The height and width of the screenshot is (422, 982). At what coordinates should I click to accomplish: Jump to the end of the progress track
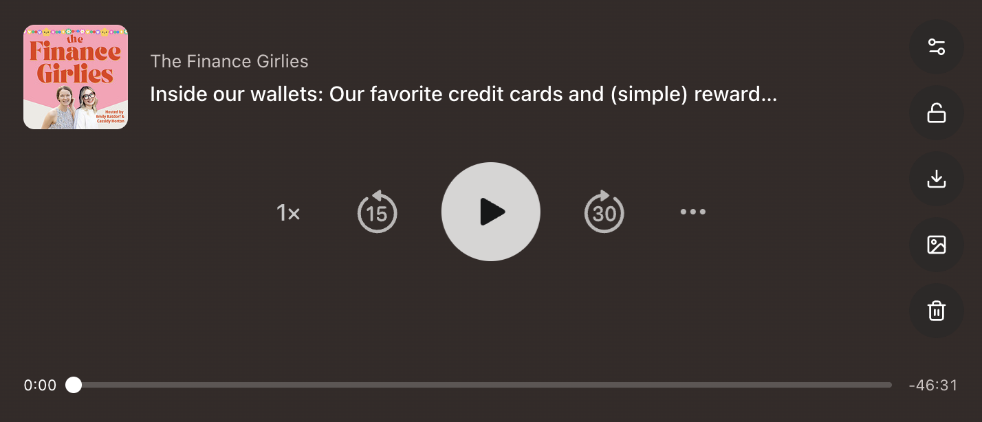tap(891, 385)
